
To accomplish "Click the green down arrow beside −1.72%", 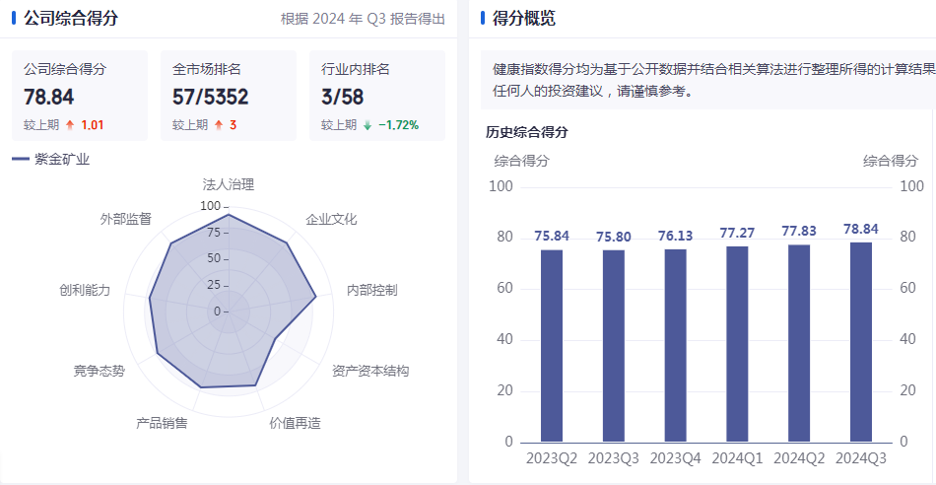I will [368, 125].
